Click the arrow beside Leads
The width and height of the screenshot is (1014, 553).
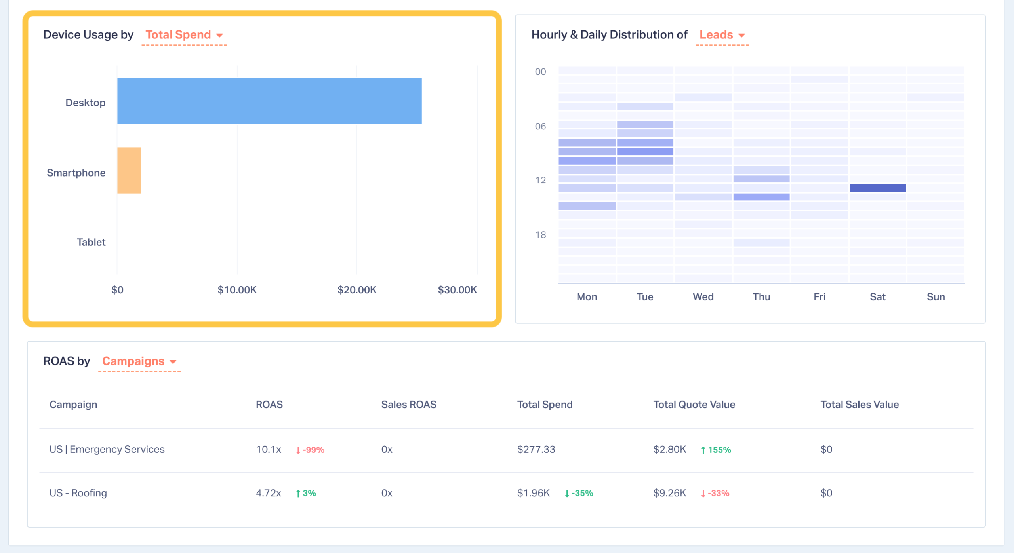[741, 36]
